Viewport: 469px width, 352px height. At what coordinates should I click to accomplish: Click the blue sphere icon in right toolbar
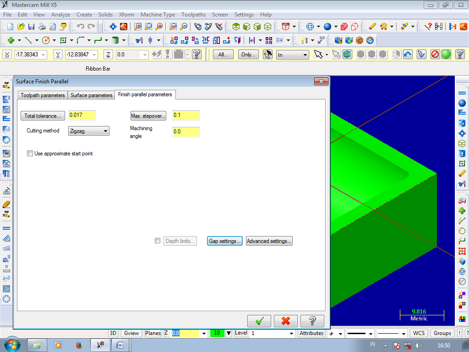(462, 103)
